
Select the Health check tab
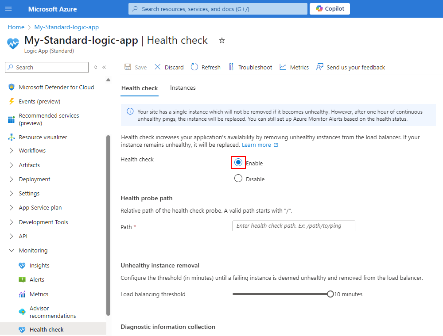[x=140, y=88]
